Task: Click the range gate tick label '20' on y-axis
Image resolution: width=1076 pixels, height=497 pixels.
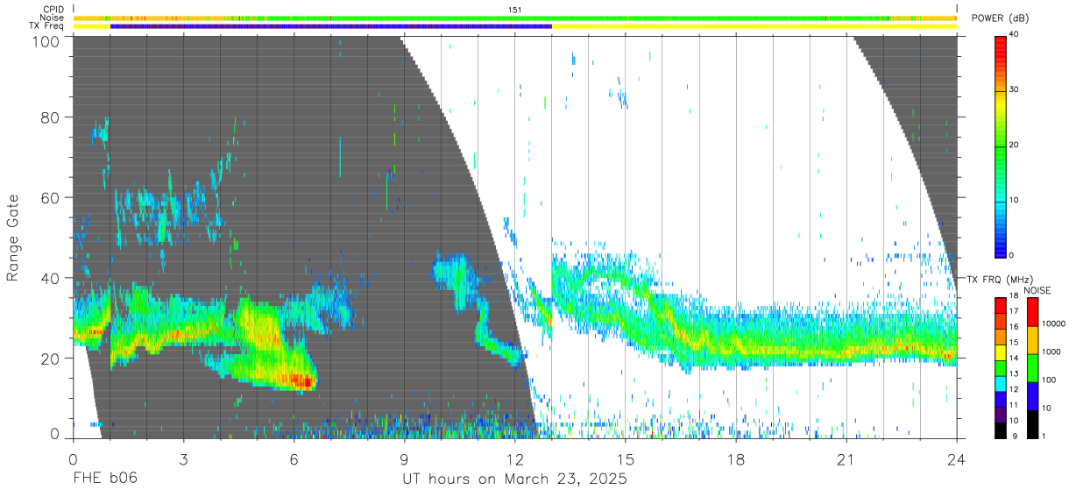Action: coord(50,359)
